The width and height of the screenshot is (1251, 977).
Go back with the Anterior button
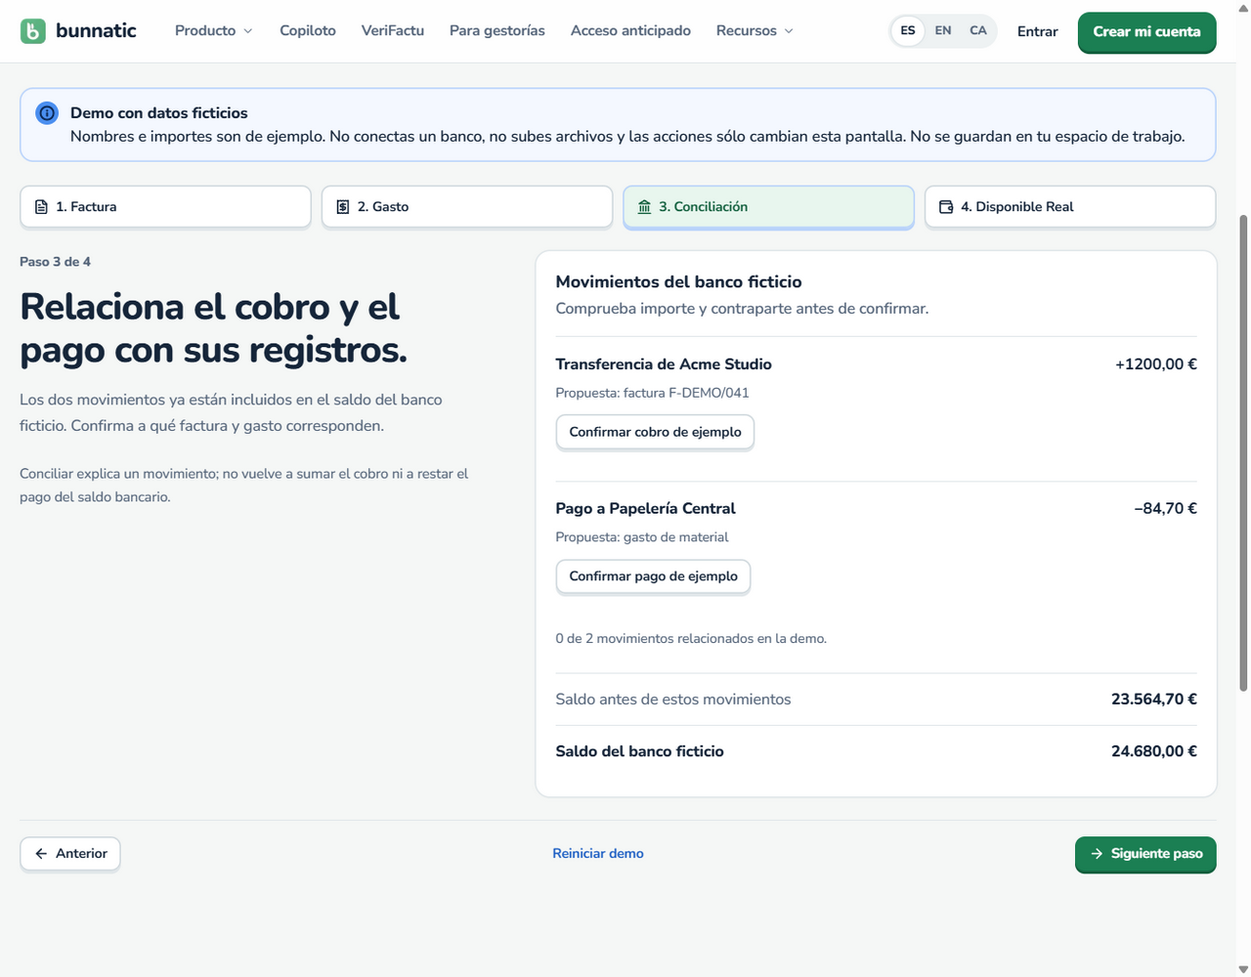point(70,854)
